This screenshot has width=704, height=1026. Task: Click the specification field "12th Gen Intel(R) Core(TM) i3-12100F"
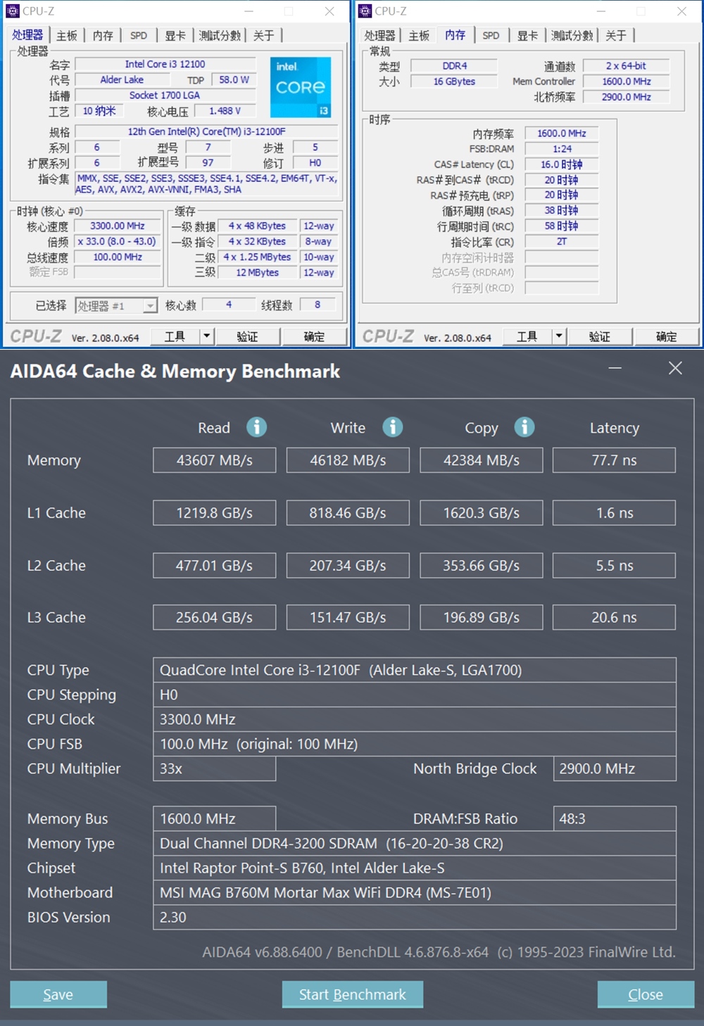pyautogui.click(x=207, y=132)
